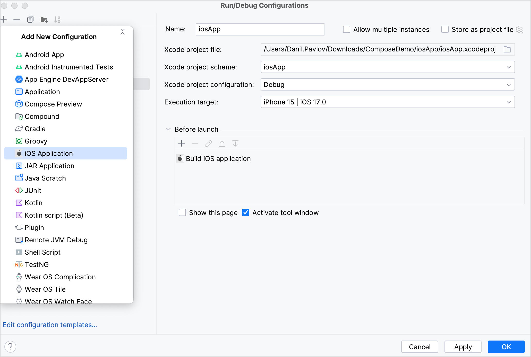Expand Xcode project scheme dropdown
This screenshot has width=531, height=357.
[x=509, y=67]
